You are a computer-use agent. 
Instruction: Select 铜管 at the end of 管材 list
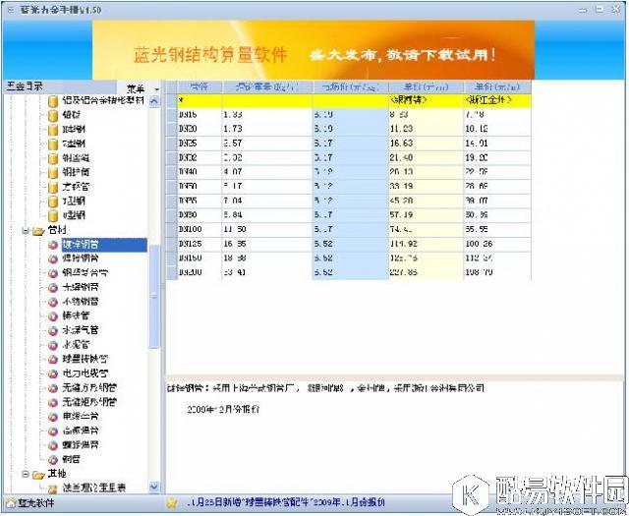point(71,459)
